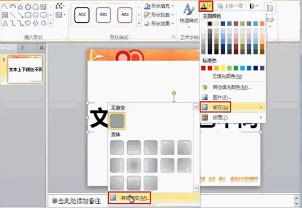Open 形状填充 shape fill dropdown
Screen dimensions: 302x208
158,6
